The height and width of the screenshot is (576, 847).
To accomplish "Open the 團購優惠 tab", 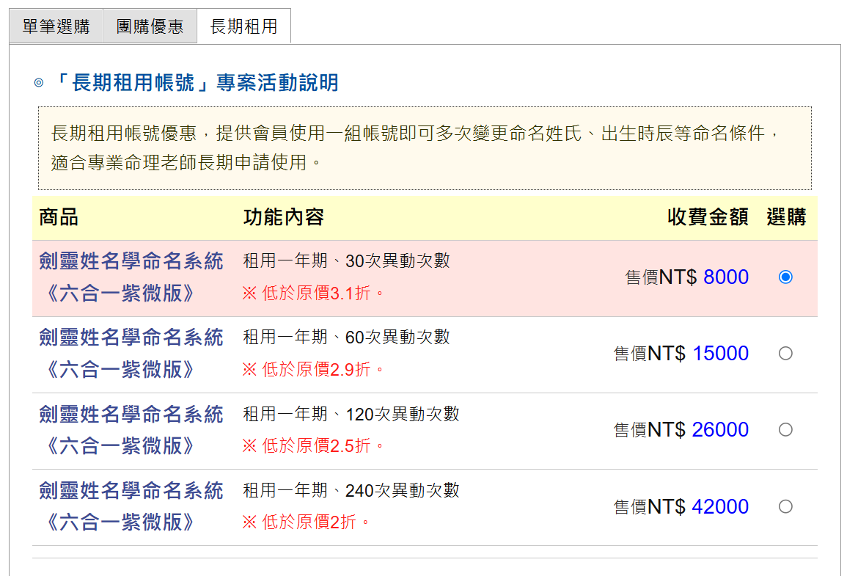I will 150,27.
